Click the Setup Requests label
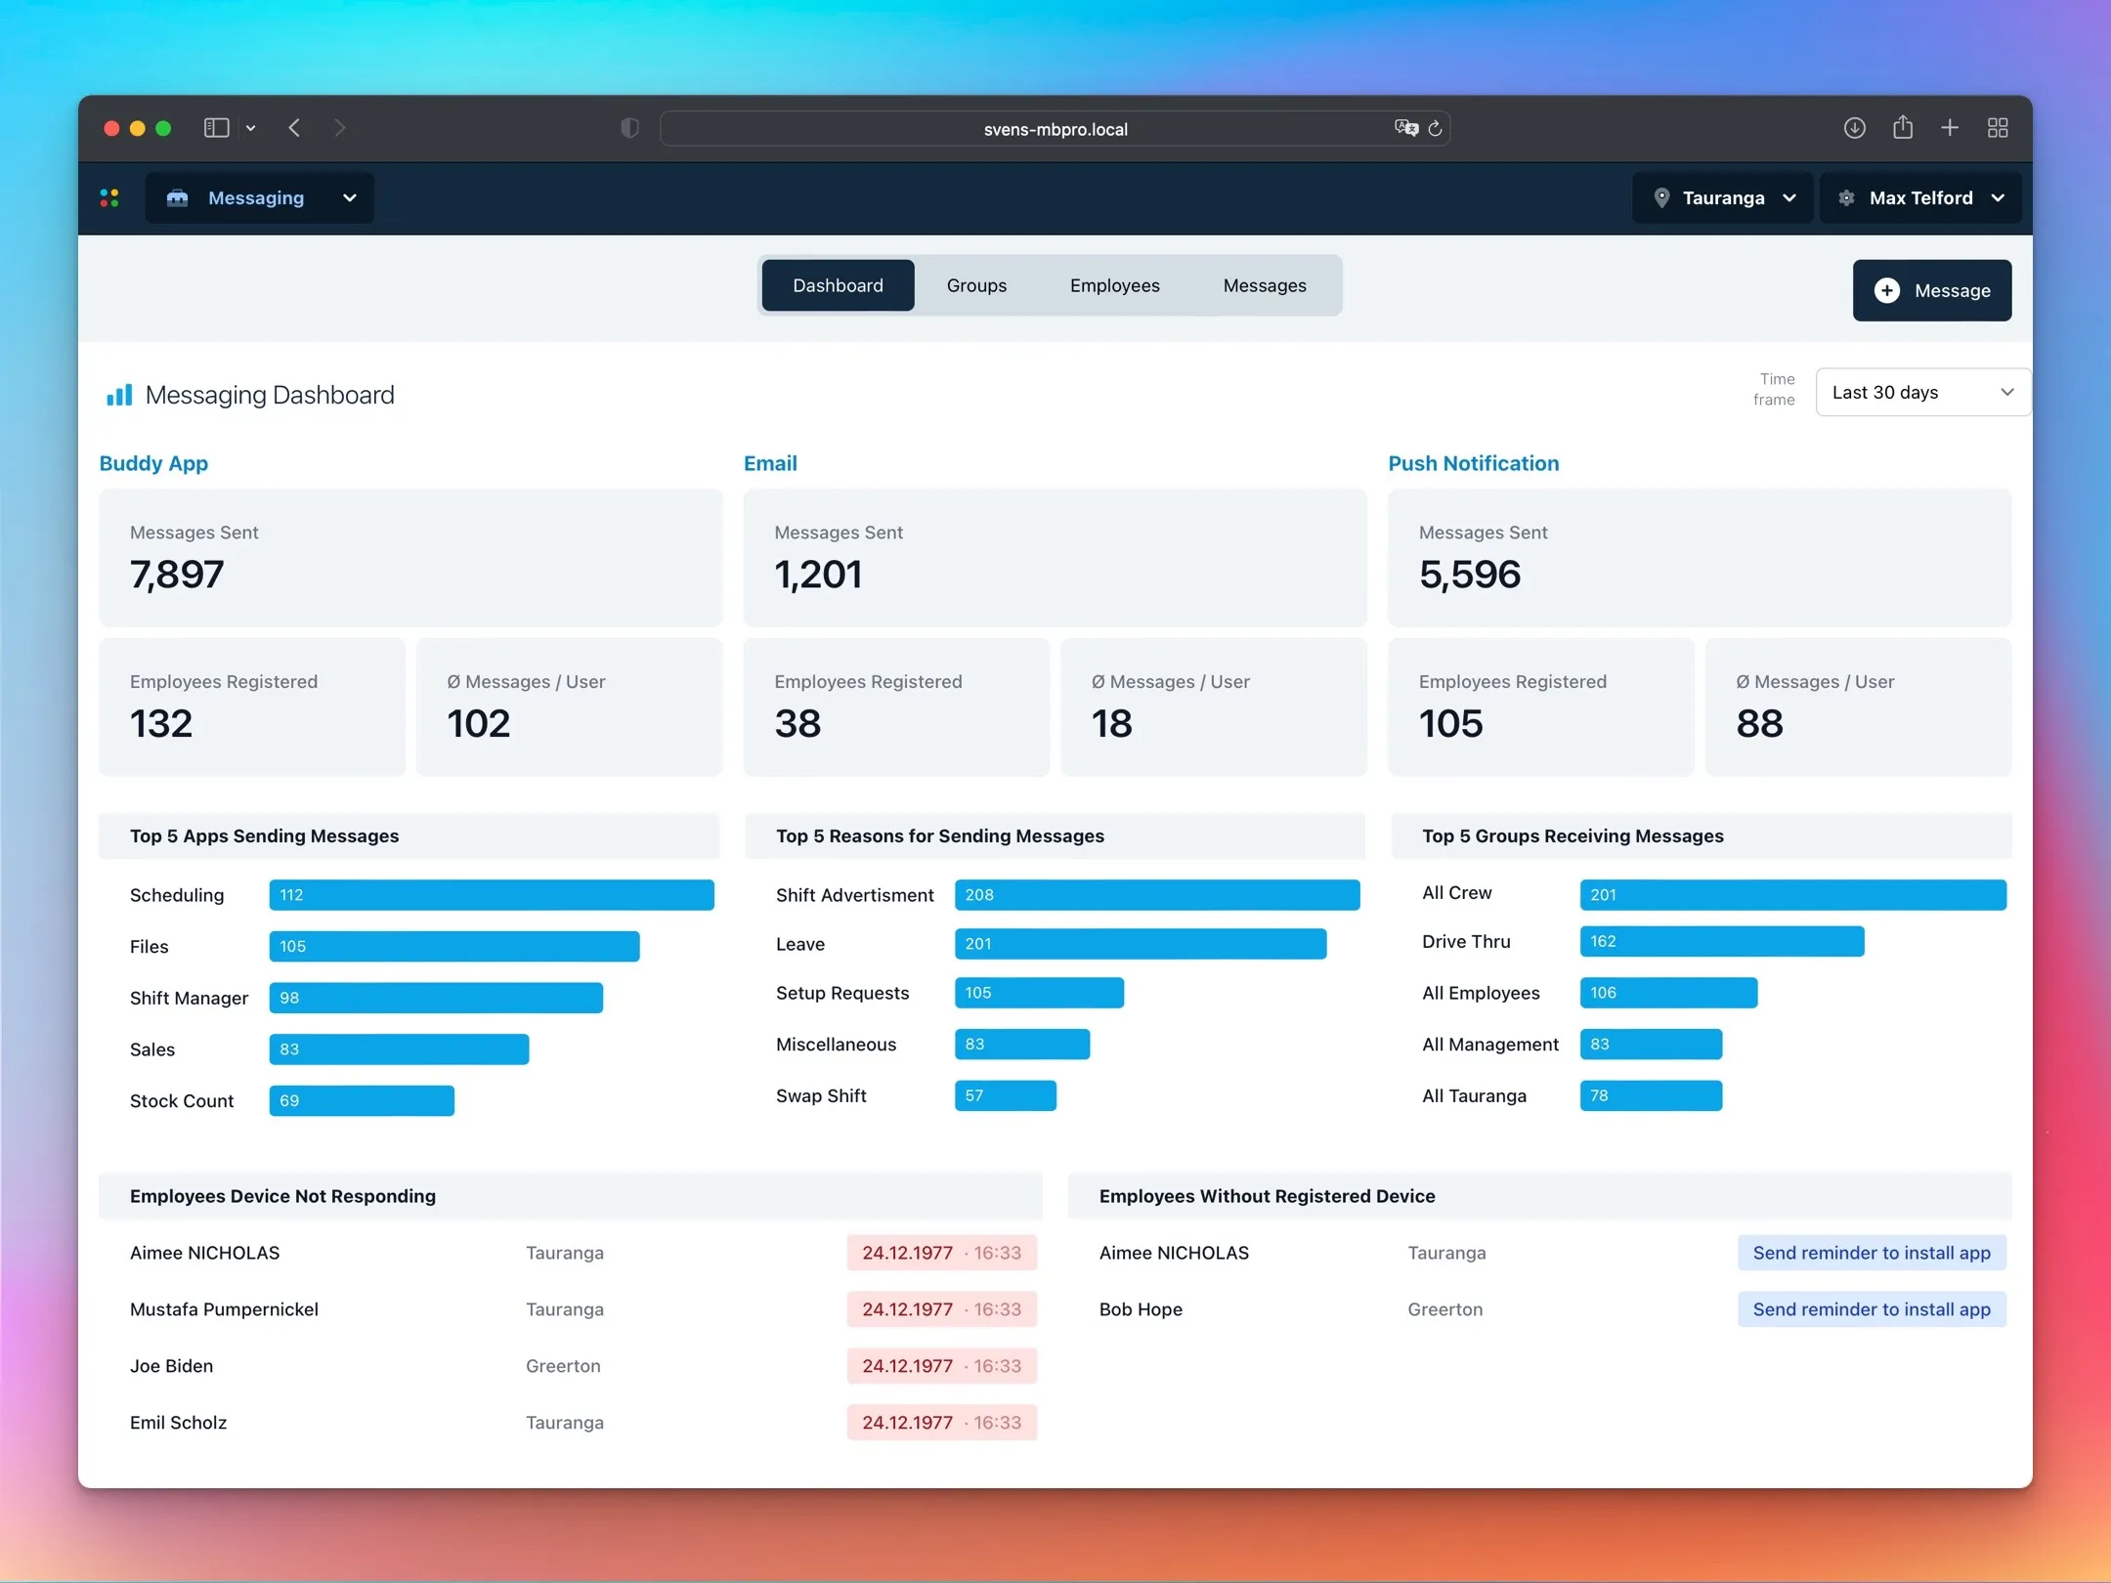Screen dimensions: 2111x1583 (842, 993)
